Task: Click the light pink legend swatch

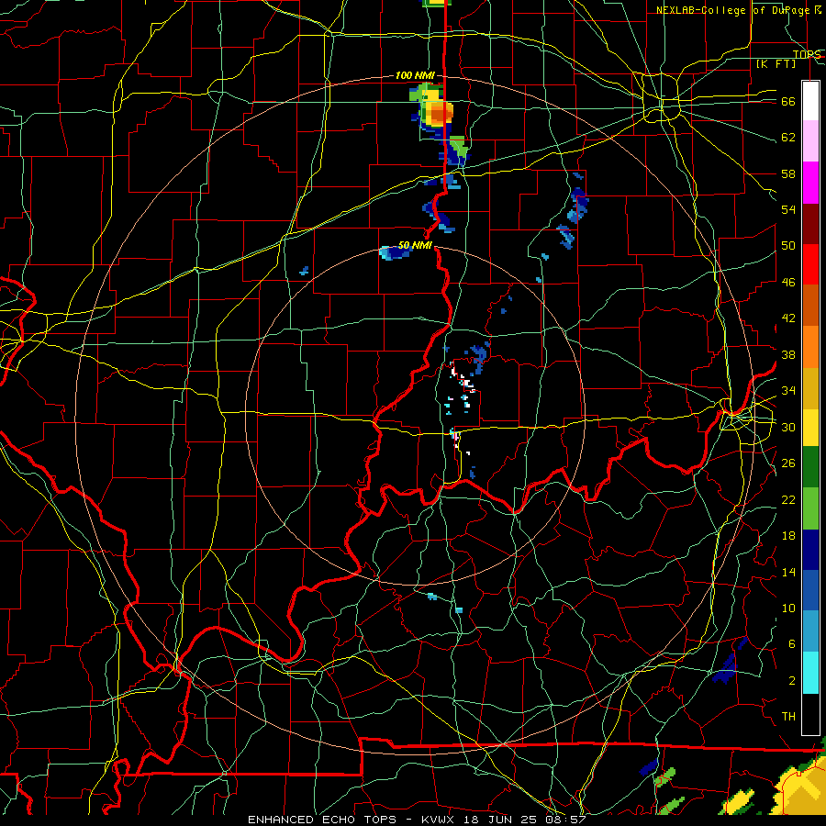Action: (810, 140)
